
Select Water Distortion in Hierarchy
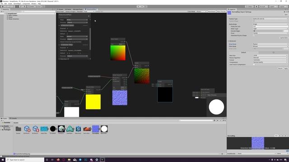point(14,19)
